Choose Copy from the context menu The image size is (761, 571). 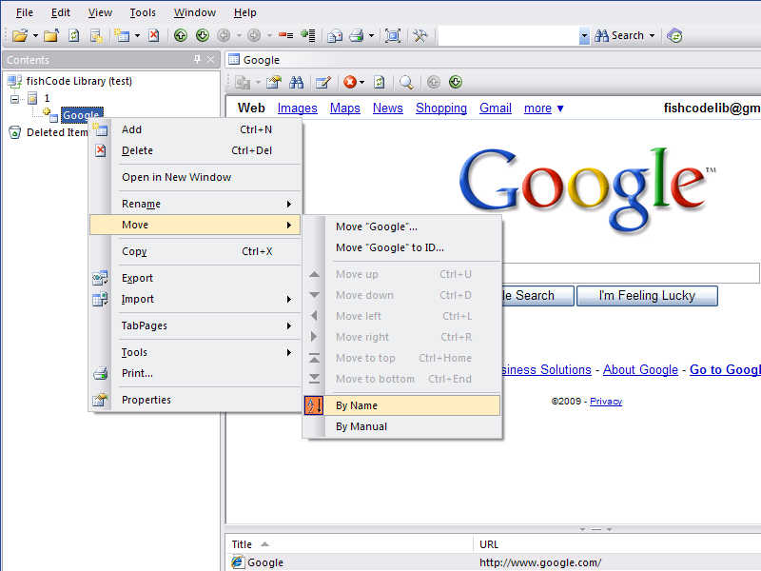point(196,251)
